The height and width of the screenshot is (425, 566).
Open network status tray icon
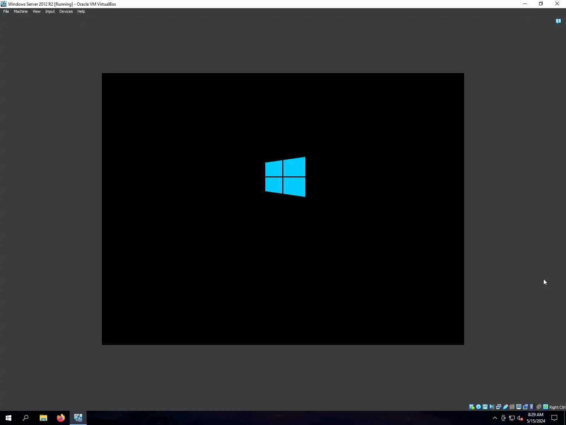[x=512, y=418]
